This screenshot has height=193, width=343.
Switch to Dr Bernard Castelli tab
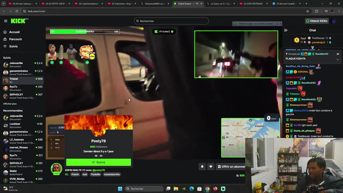click(x=287, y=4)
